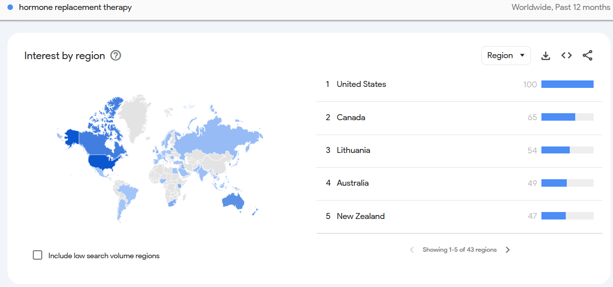The height and width of the screenshot is (287, 613).
Task: Click Brazil on the world map
Action: click(130, 194)
